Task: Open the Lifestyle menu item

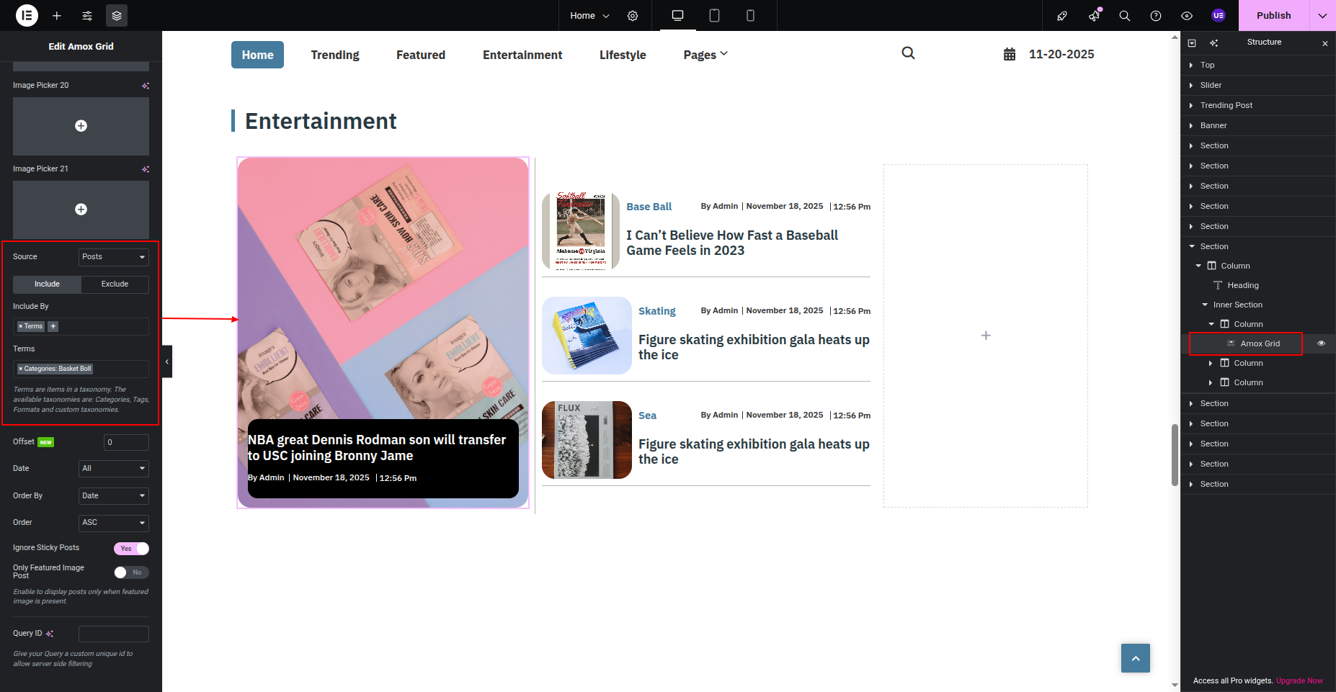Action: (623, 55)
